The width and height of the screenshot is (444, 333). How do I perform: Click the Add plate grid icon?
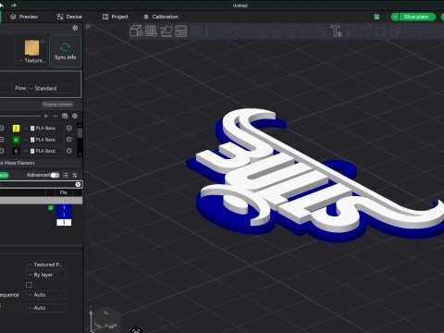pos(151,31)
